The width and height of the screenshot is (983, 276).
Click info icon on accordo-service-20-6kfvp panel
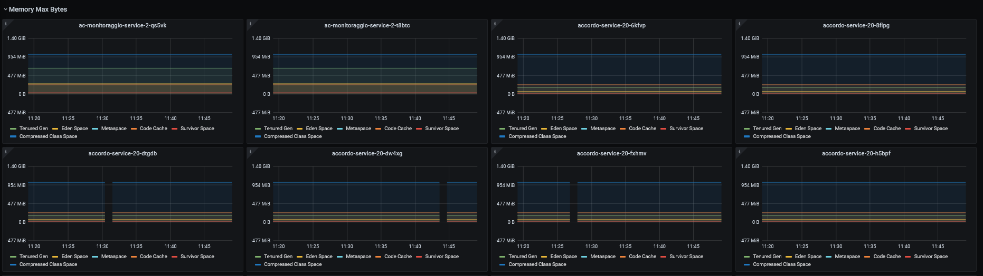(x=494, y=24)
